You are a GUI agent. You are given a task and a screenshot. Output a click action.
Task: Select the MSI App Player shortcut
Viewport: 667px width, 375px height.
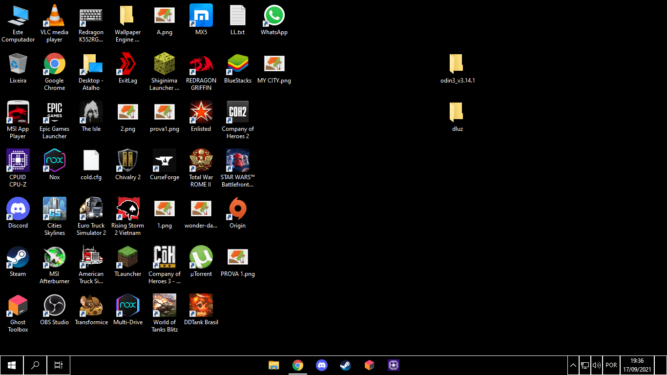pos(18,120)
